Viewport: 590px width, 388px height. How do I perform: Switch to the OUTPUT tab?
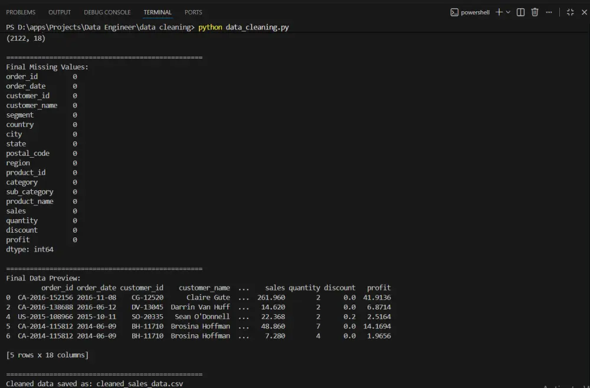pos(59,12)
